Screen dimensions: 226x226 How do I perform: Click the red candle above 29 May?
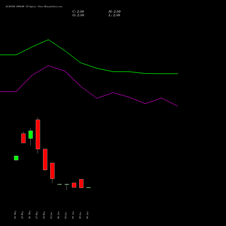45,160
